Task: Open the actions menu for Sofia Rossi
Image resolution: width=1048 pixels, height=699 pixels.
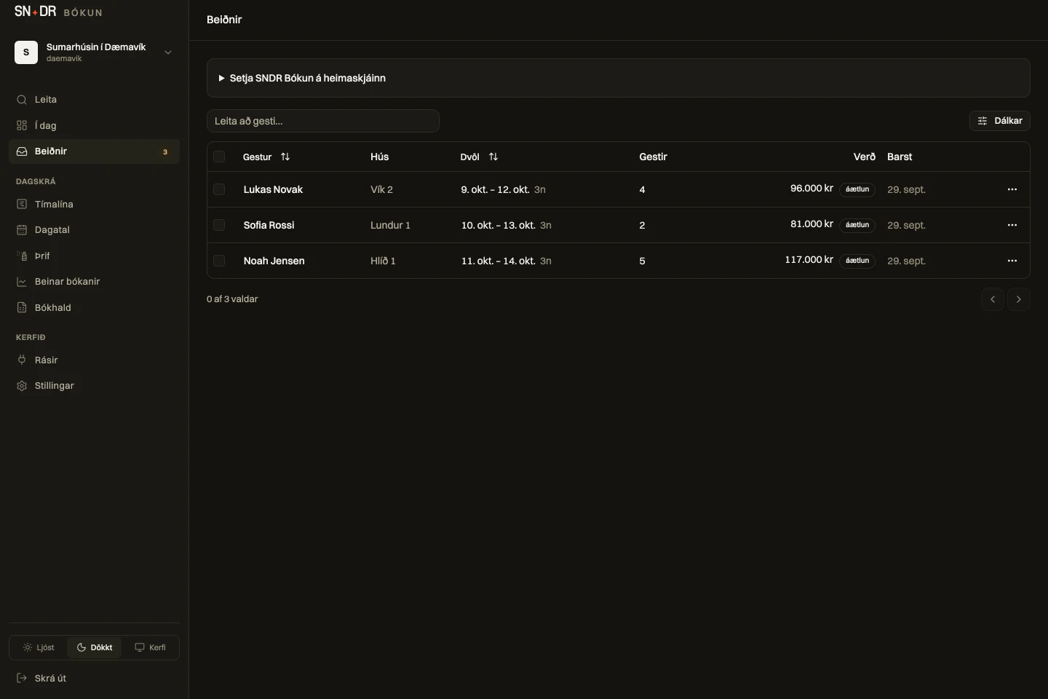Action: click(x=1012, y=225)
